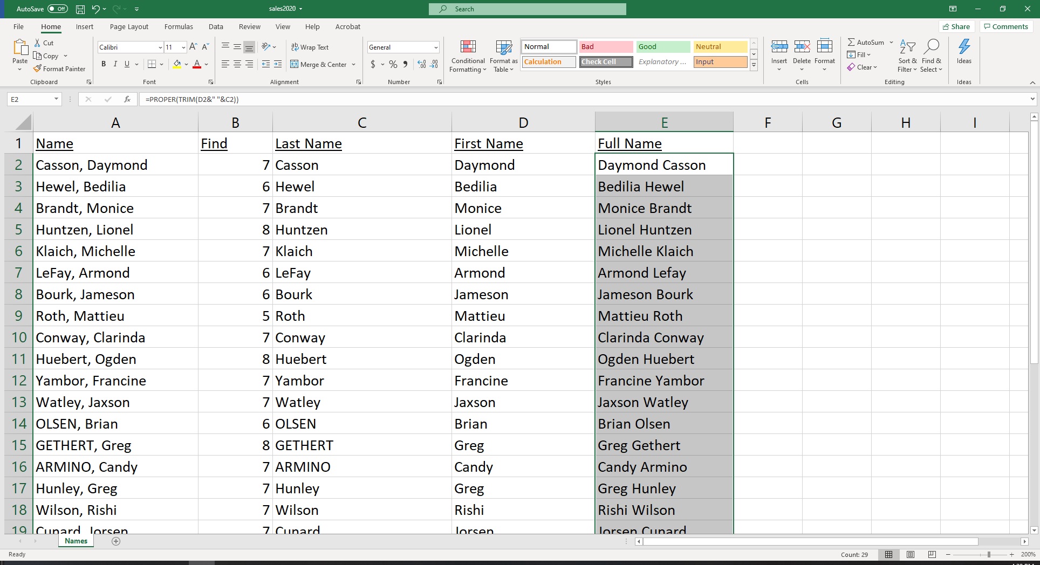Apply the red font color A
Viewport: 1040px width, 565px height.
(x=197, y=64)
